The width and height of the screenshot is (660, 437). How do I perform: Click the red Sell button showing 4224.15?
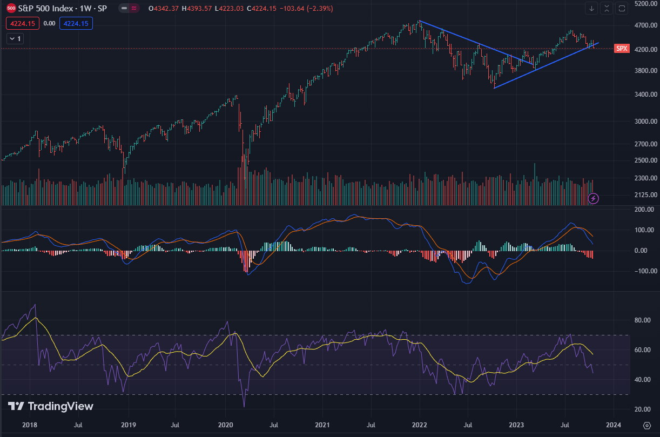(22, 23)
